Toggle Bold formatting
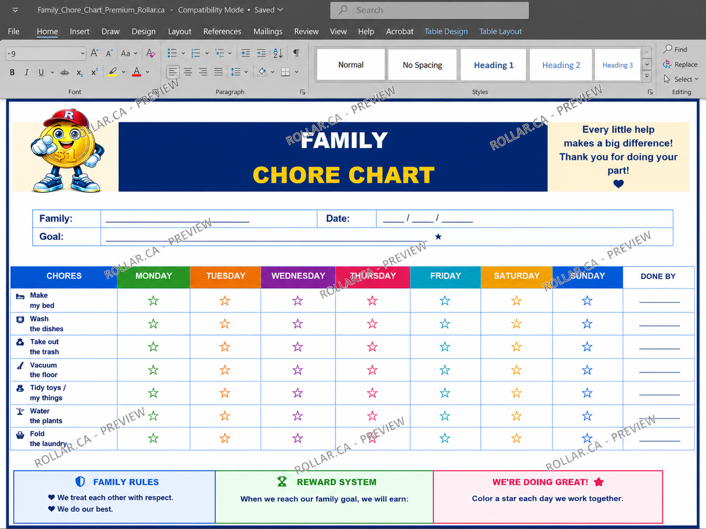 point(12,72)
